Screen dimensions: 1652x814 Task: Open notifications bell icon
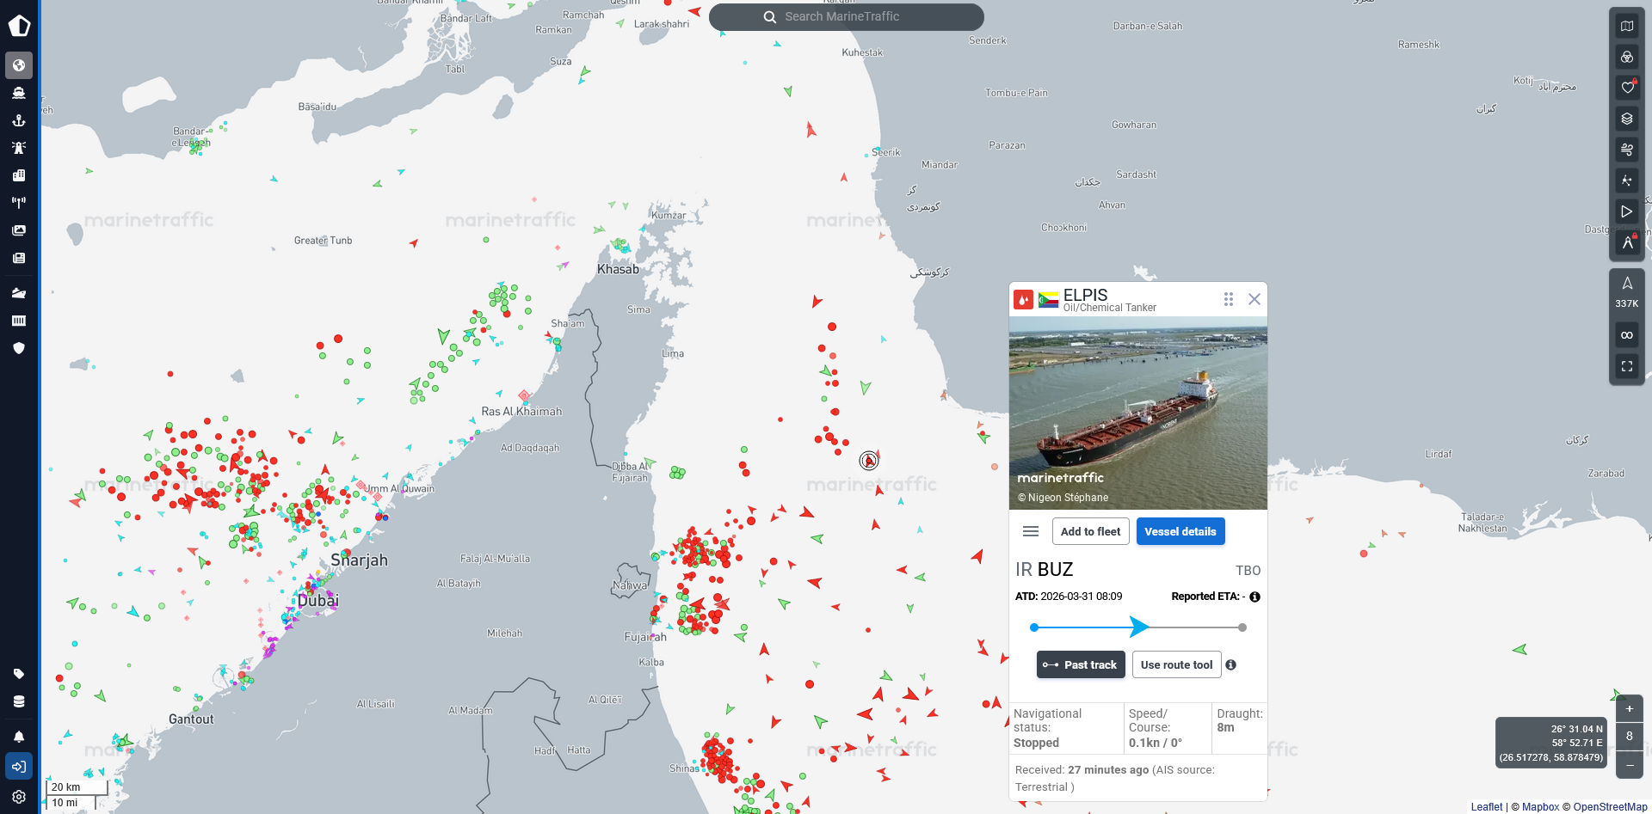point(19,737)
